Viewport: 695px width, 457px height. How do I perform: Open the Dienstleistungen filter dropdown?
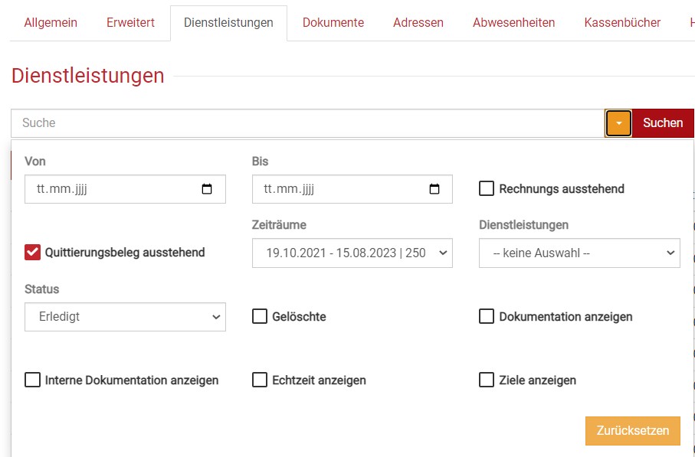[579, 253]
